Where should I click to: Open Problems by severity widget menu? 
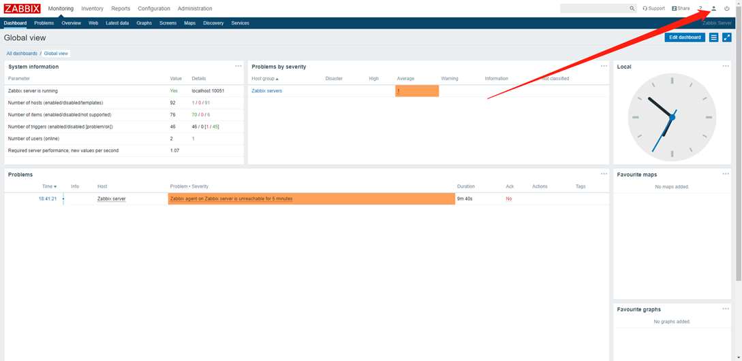tap(604, 66)
